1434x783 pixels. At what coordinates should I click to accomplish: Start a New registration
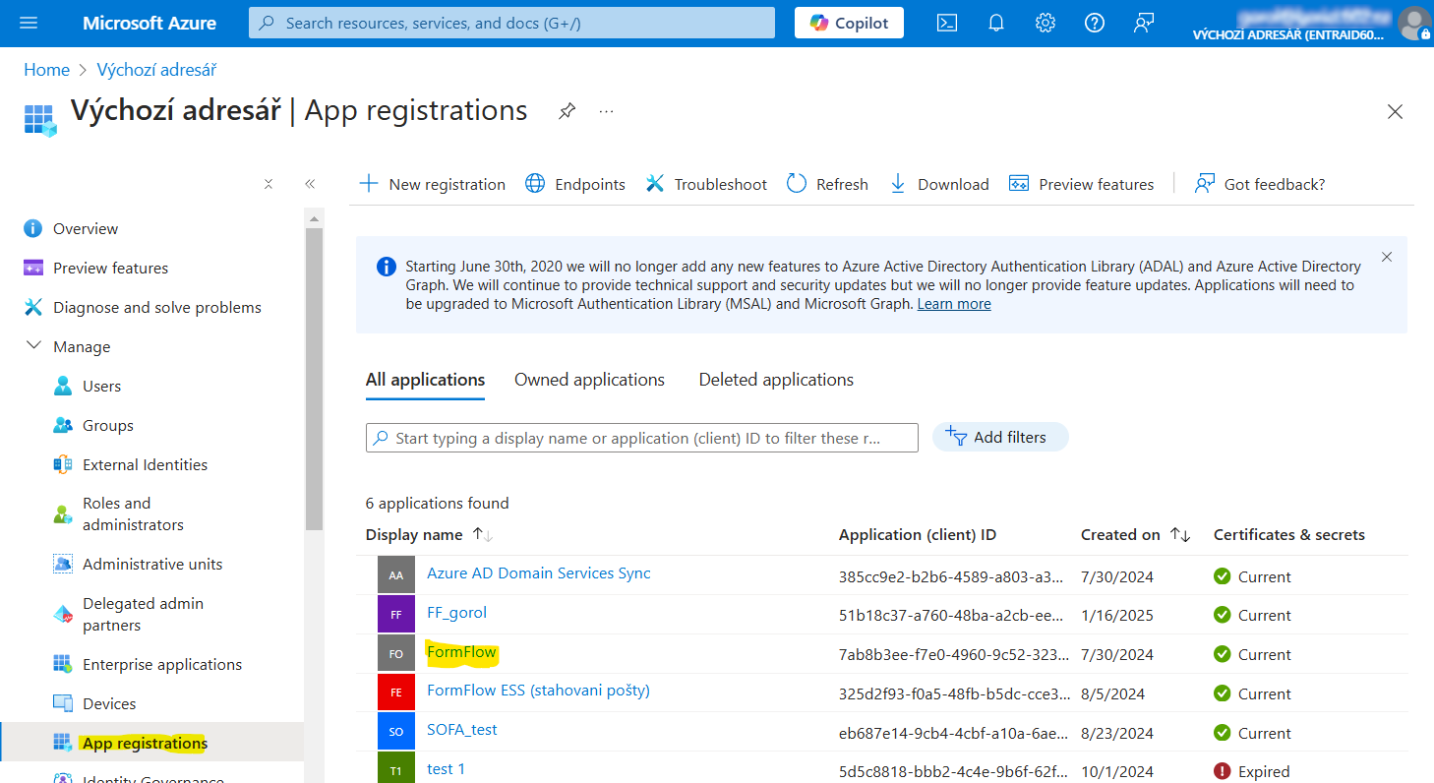pos(432,184)
